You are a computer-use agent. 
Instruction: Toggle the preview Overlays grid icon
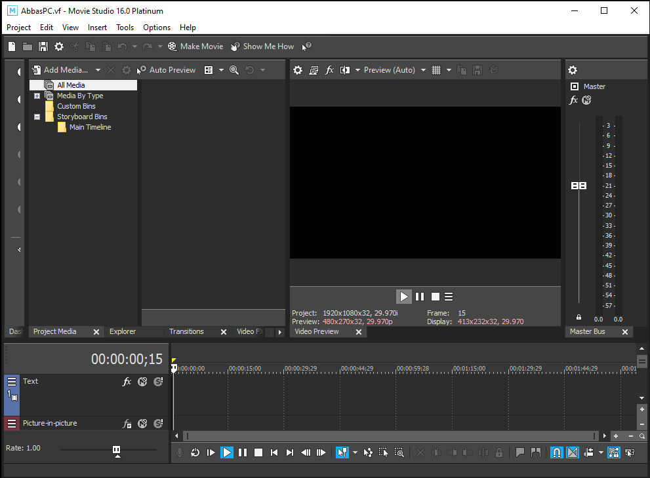tap(436, 70)
